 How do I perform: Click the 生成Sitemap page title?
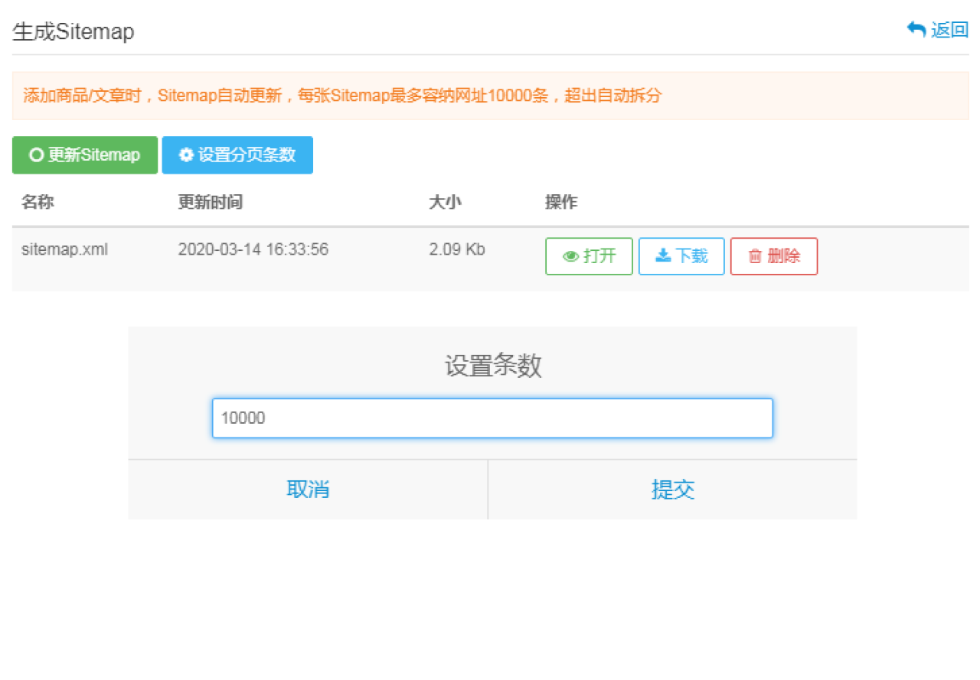point(73,32)
